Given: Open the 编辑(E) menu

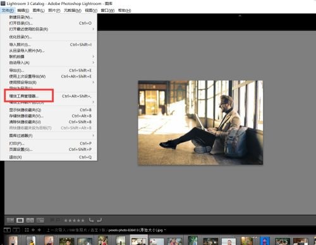Looking at the screenshot, I should 23,10.
